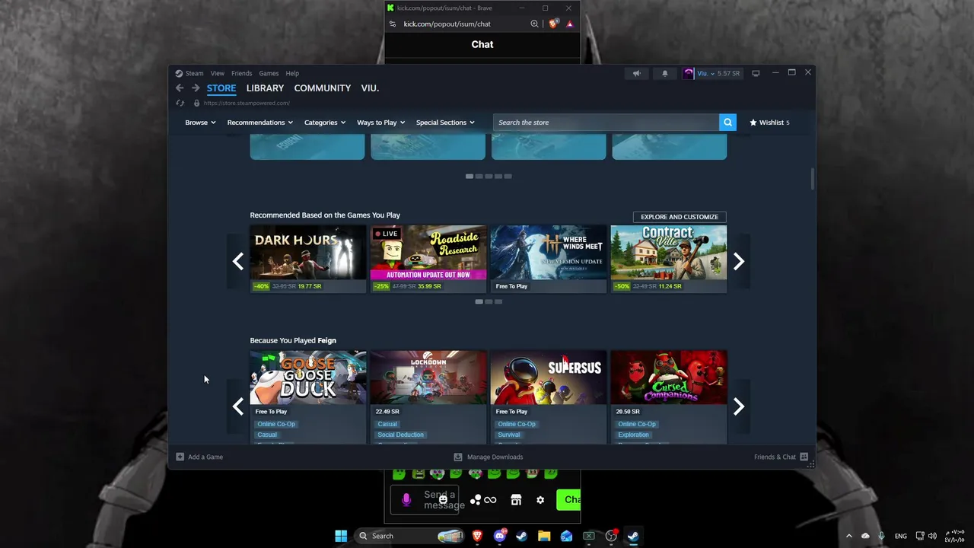Open the Games menu
The image size is (974, 548).
click(x=269, y=73)
